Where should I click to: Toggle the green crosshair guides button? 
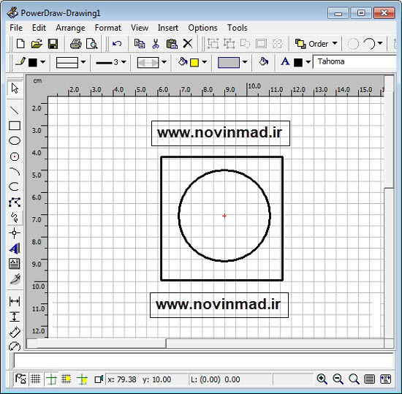51,379
